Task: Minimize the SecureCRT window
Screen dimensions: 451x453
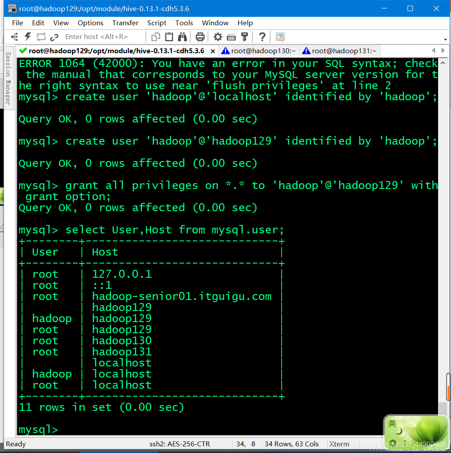Action: [384, 8]
